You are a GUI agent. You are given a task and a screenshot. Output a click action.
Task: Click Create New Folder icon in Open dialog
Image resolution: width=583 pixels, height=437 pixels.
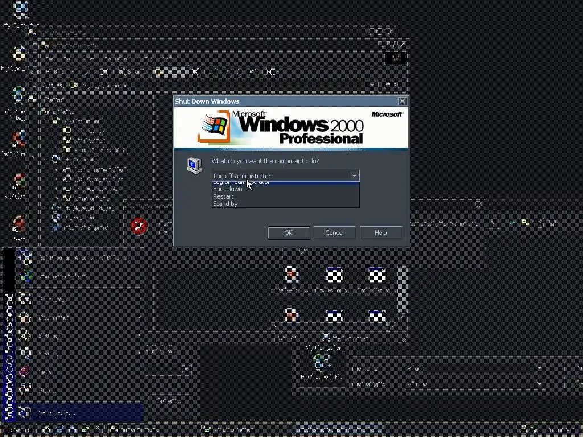(x=539, y=222)
